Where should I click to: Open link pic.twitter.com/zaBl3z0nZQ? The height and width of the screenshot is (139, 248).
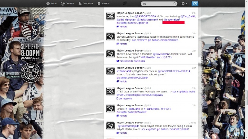163,40
